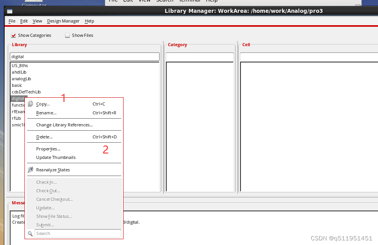Click the magnifier icon beside the Search field
Viewport: 378px width, 245px height.
pyautogui.click(x=30, y=234)
